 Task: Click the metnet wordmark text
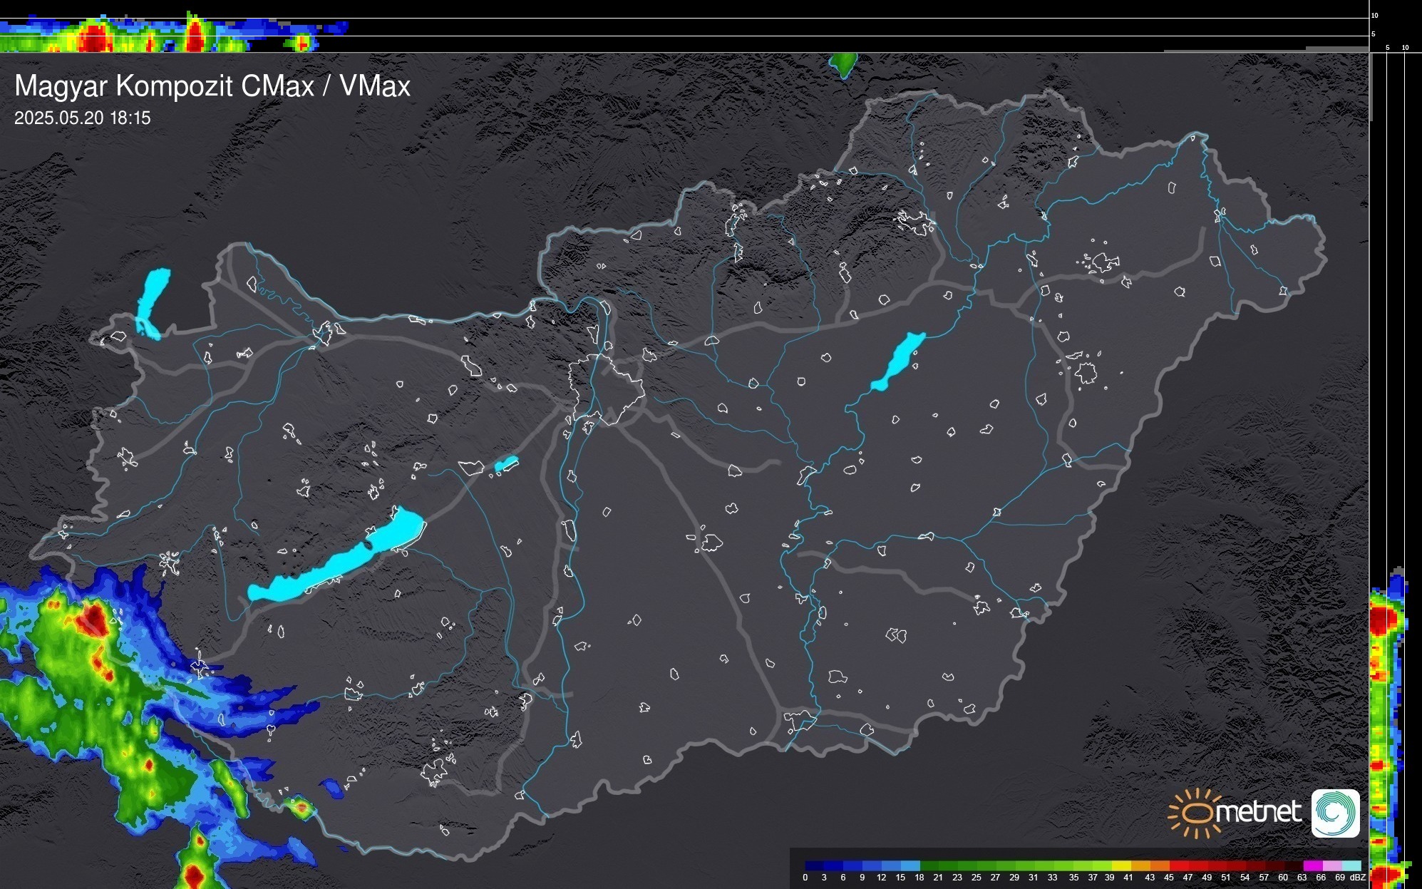(x=1259, y=812)
